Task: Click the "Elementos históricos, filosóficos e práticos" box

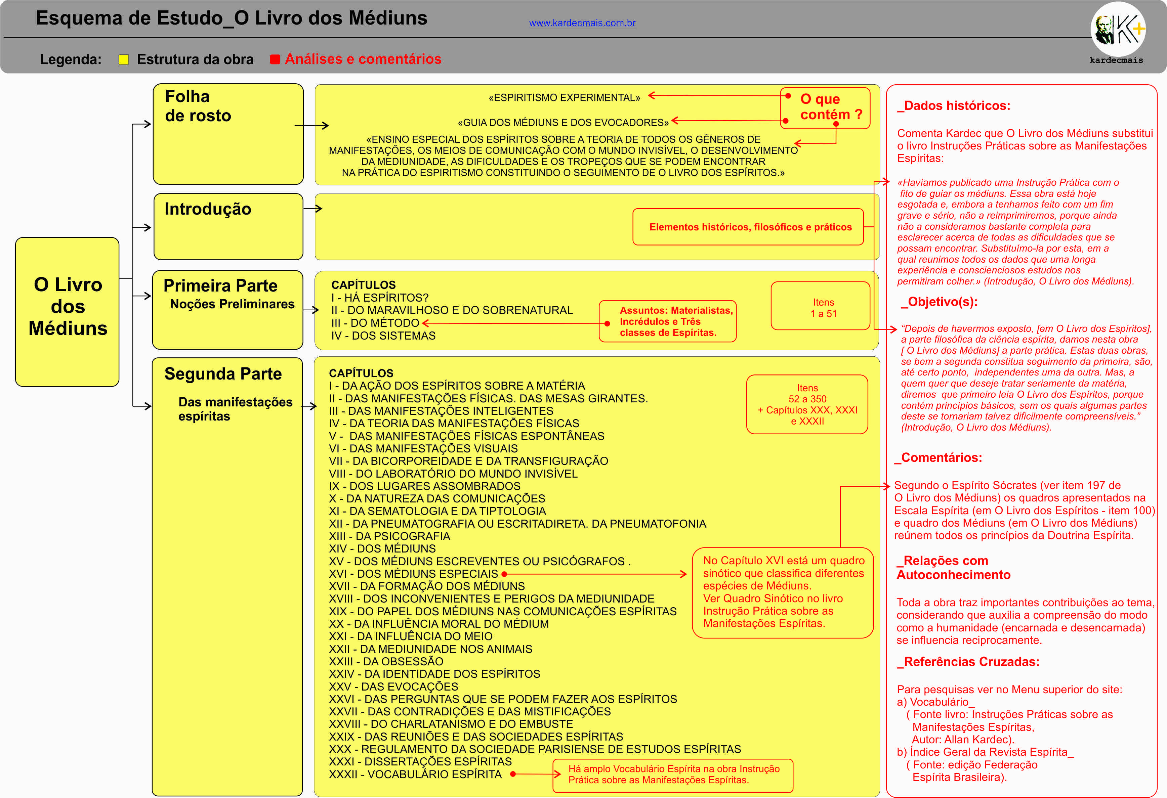Action: pos(748,227)
